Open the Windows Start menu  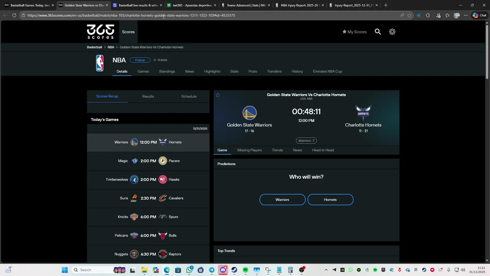(x=65, y=270)
